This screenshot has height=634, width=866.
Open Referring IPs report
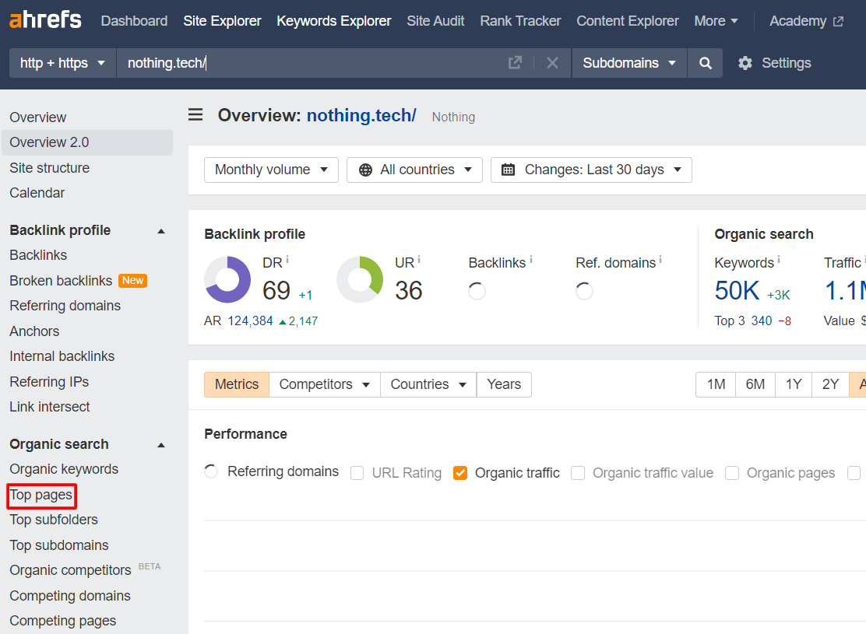(49, 381)
